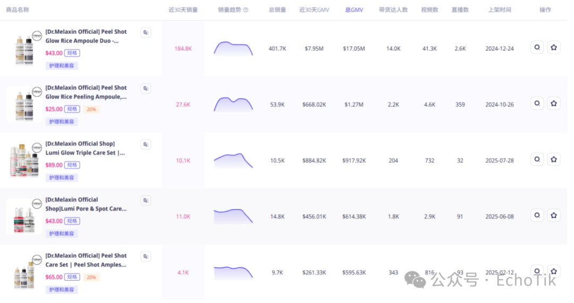574x303 pixels.
Task: Open 规格 tag of $25.00 Peeling Ampoule
Action: (x=72, y=109)
